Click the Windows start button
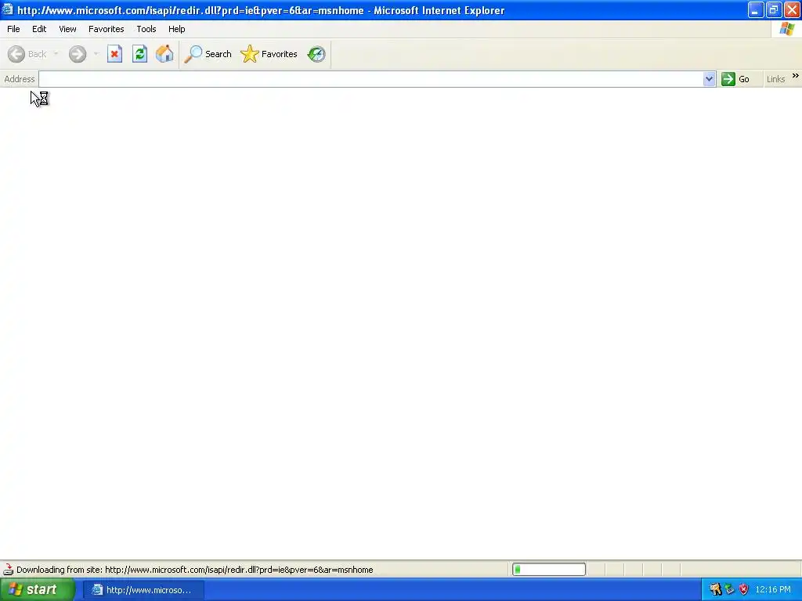The image size is (802, 601). coord(37,590)
